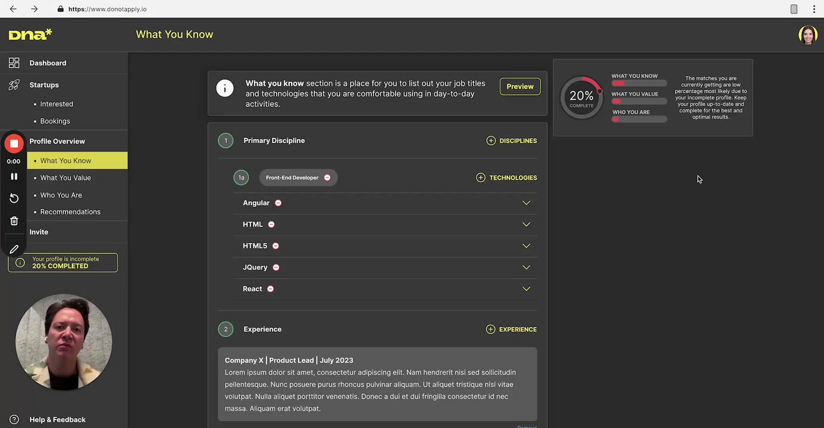Open the Dashboard menu item
Image resolution: width=824 pixels, height=428 pixels.
[48, 63]
